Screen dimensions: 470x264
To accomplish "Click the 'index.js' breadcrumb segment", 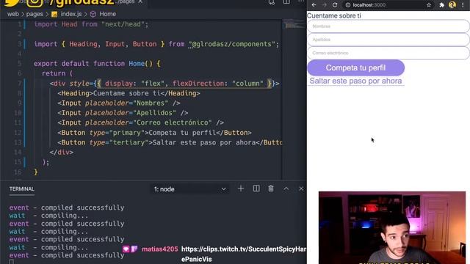I will click(70, 14).
